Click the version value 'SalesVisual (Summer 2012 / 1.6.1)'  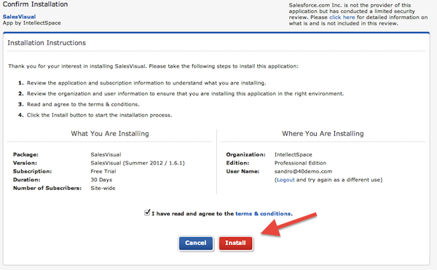[x=138, y=163]
